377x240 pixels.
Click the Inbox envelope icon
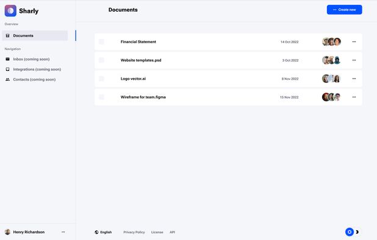pos(8,59)
